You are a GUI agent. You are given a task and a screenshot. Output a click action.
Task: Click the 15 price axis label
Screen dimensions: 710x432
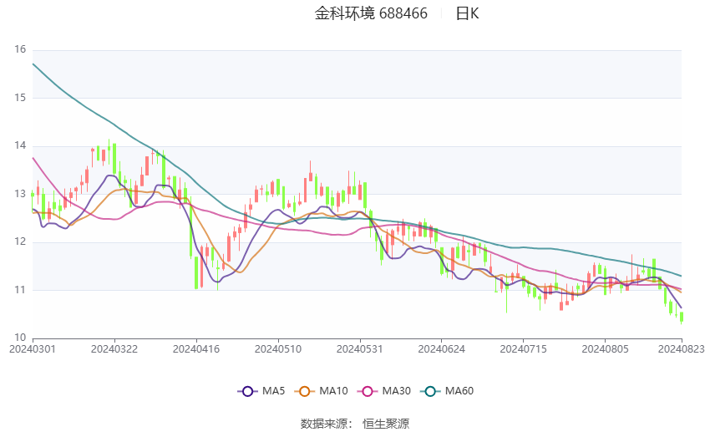20,98
